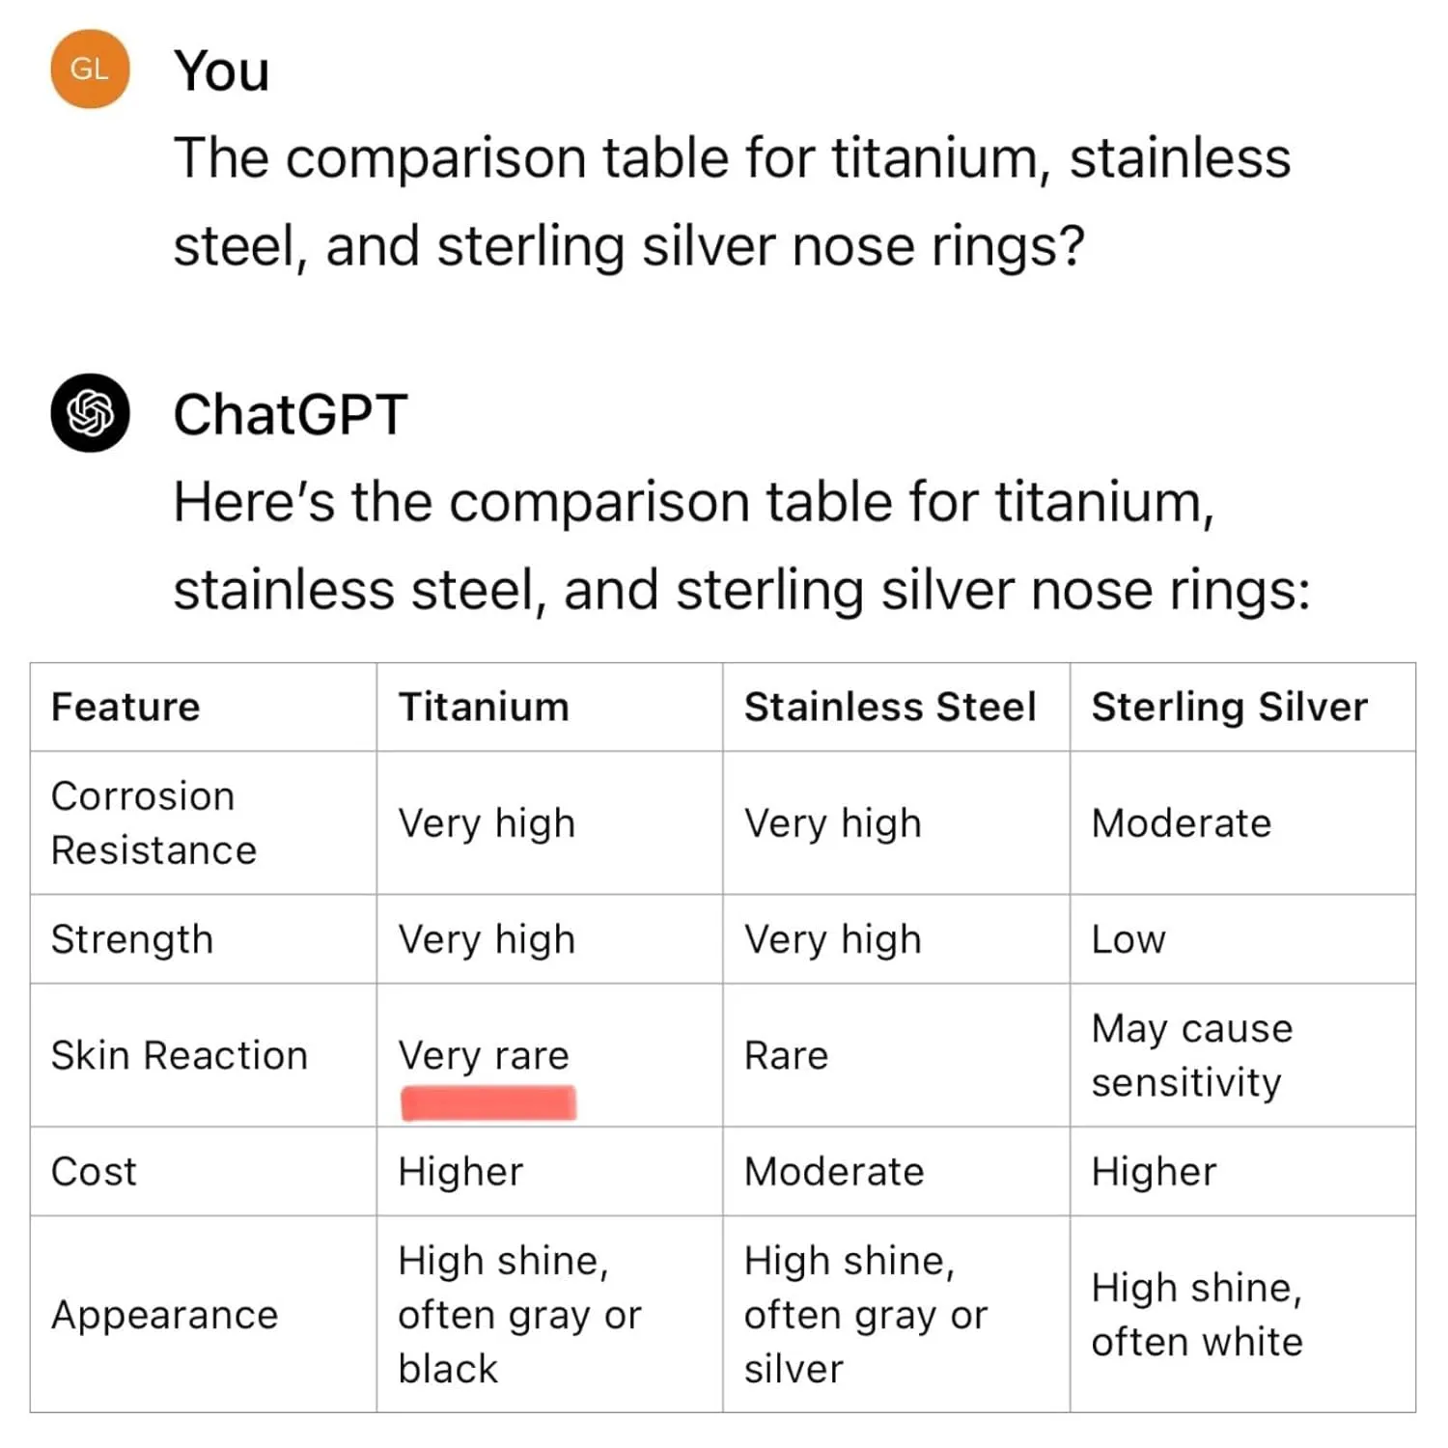Click the Sterling Silver column header
1448x1448 pixels.
1230,707
